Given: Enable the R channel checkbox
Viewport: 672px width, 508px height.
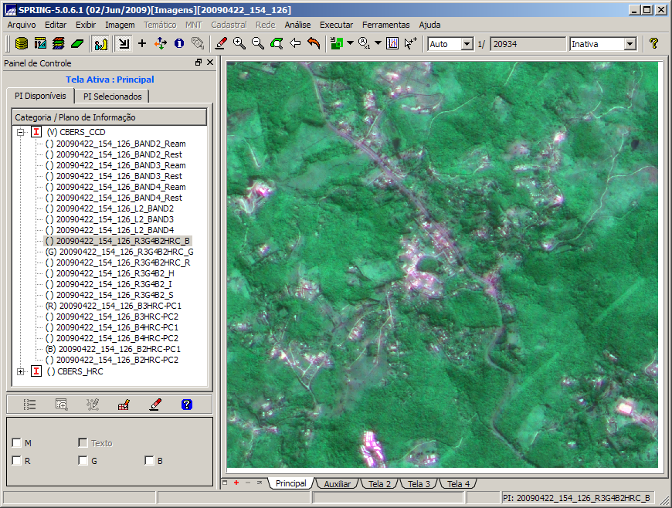Looking at the screenshot, I should pyautogui.click(x=17, y=461).
